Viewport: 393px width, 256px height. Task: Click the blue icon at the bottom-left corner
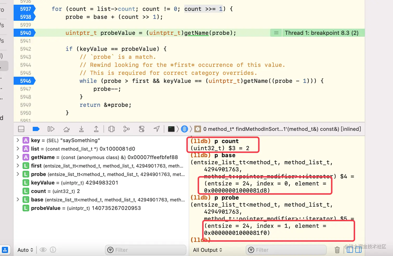pyautogui.click(x=5, y=250)
